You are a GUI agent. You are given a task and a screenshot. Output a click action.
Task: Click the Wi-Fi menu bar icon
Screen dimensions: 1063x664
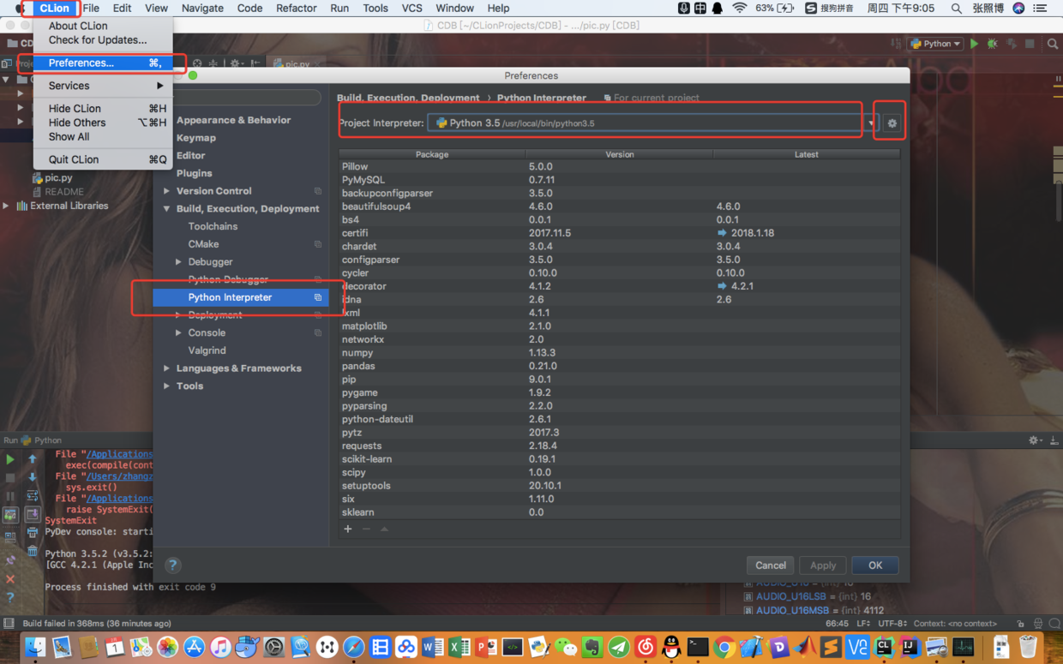(x=739, y=8)
